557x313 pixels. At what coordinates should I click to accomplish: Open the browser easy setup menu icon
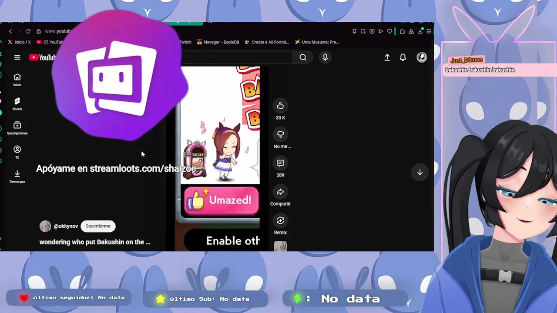(x=429, y=31)
